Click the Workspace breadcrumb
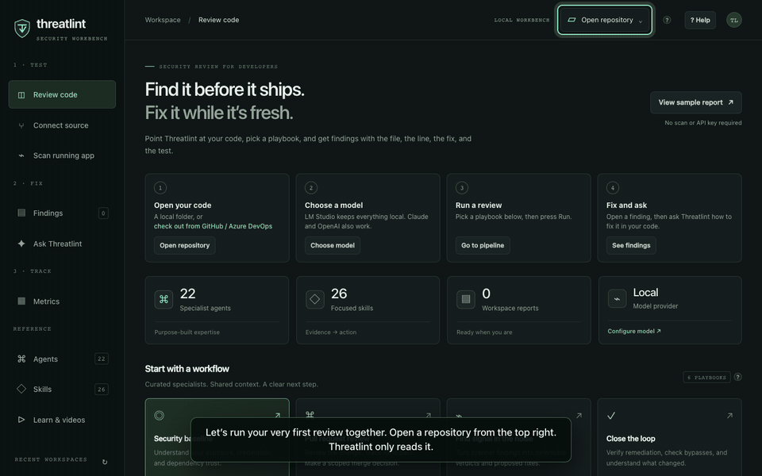Screen dimensions: 762x476 pos(163,20)
